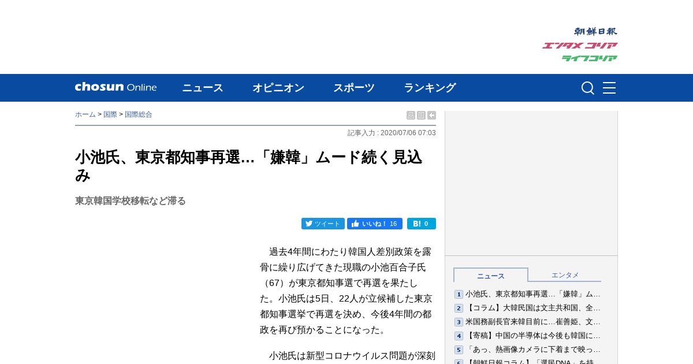Open スポーツ in the navigation bar
Screen dimensions: 693x364
(x=354, y=88)
